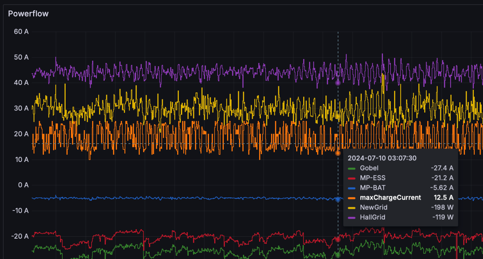
Task: Click the green Gobel data point on crosshair
Action: coord(338,255)
